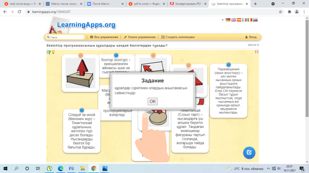Click orange pin on Push/Pull picture card
Image resolution: width=309 pixels, height=173 pixels.
(x=80, y=55)
